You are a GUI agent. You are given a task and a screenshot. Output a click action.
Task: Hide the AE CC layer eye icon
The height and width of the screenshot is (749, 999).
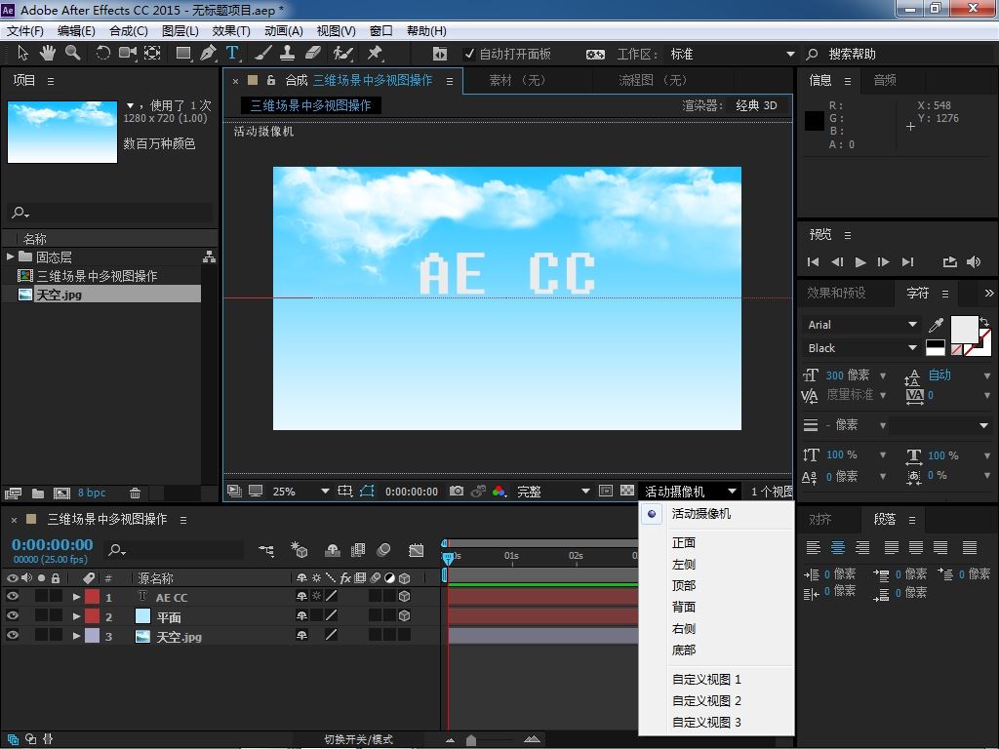[12, 597]
